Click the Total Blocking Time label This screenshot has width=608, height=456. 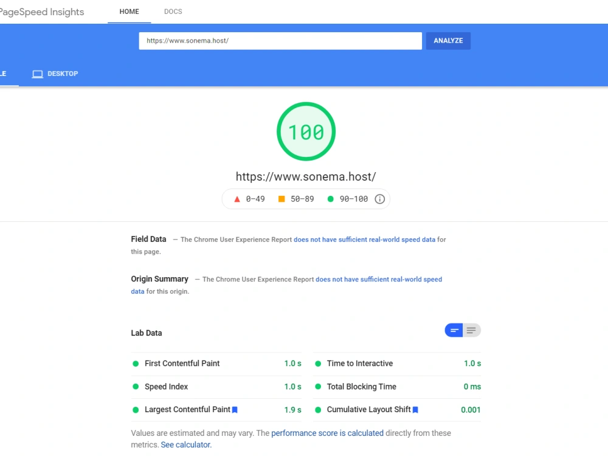pyautogui.click(x=361, y=387)
